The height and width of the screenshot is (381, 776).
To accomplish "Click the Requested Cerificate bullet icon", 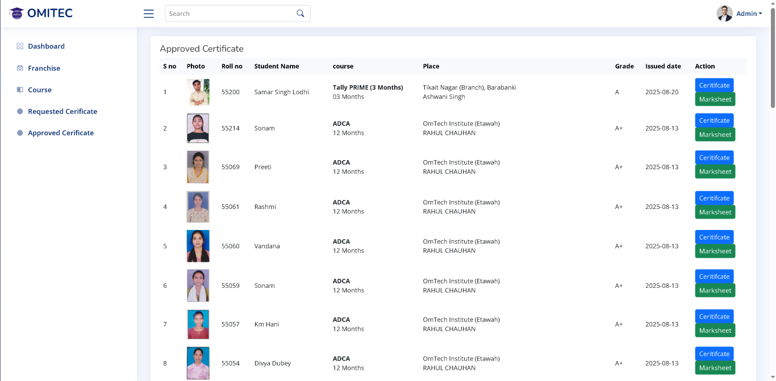I will [20, 111].
